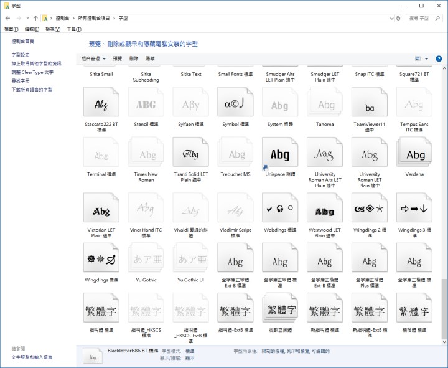This screenshot has height=368, width=448.
Task: Open the view options dropdown arrow
Action: (426, 59)
